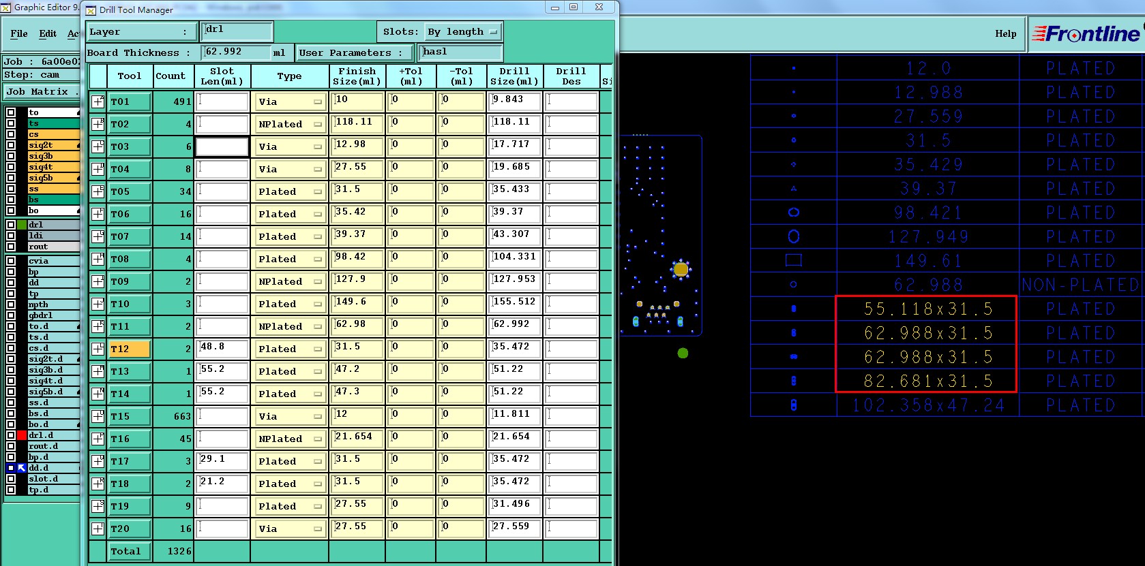This screenshot has width=1145, height=566.
Task: Toggle the checkbox for the drl layer
Action: [11, 225]
